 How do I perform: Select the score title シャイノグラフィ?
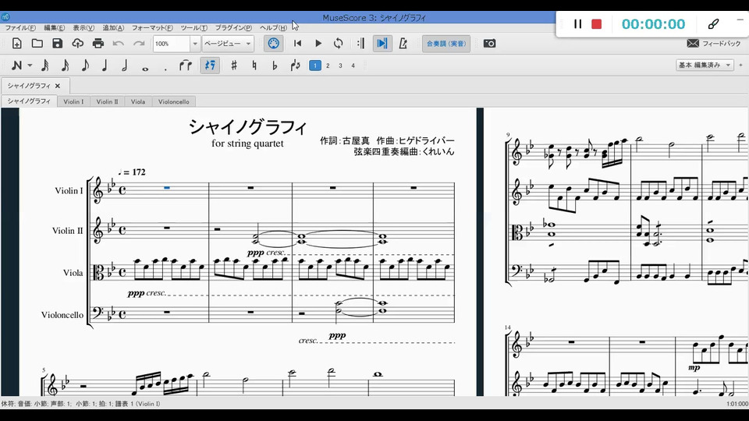(247, 127)
